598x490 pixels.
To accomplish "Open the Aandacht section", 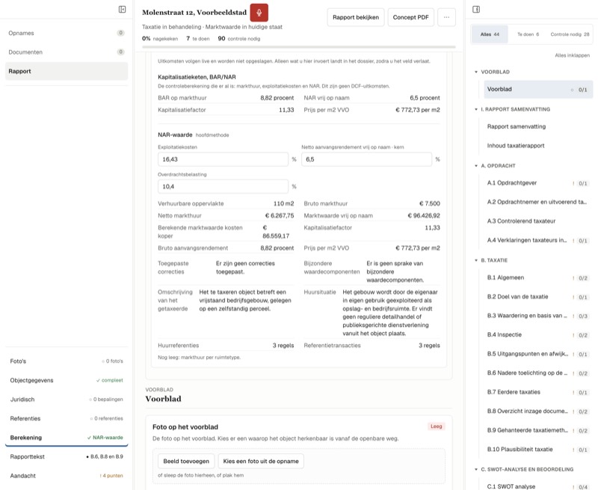I will click(67, 476).
